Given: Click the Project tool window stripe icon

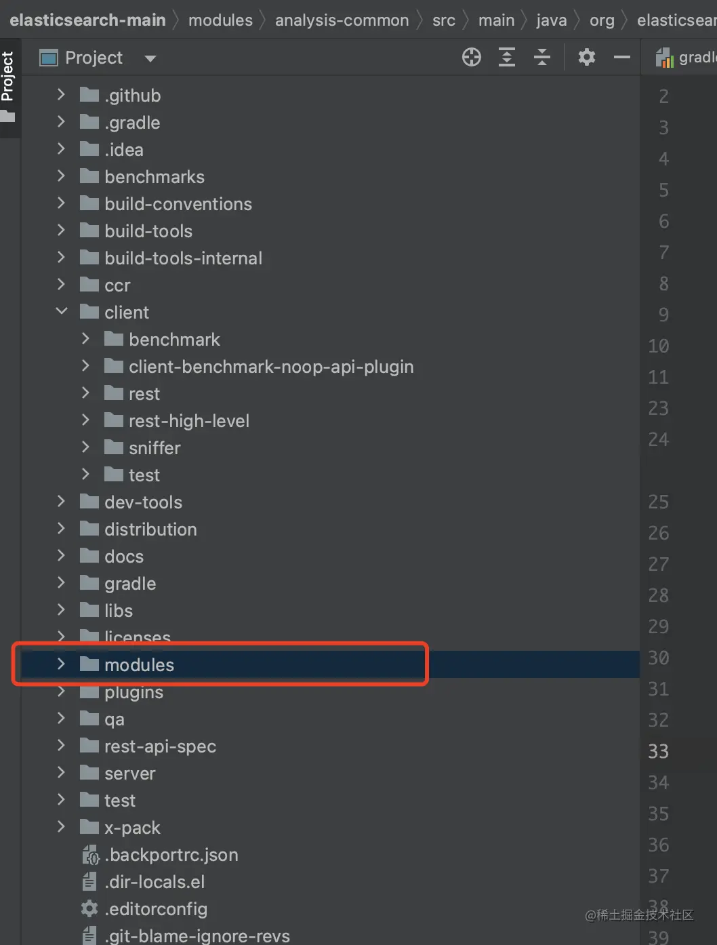Looking at the screenshot, I should 9,81.
